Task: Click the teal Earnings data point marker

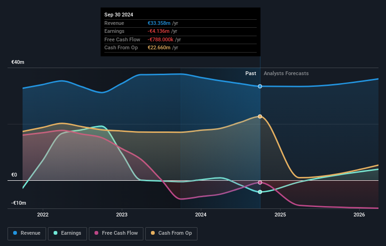Action: [x=260, y=192]
